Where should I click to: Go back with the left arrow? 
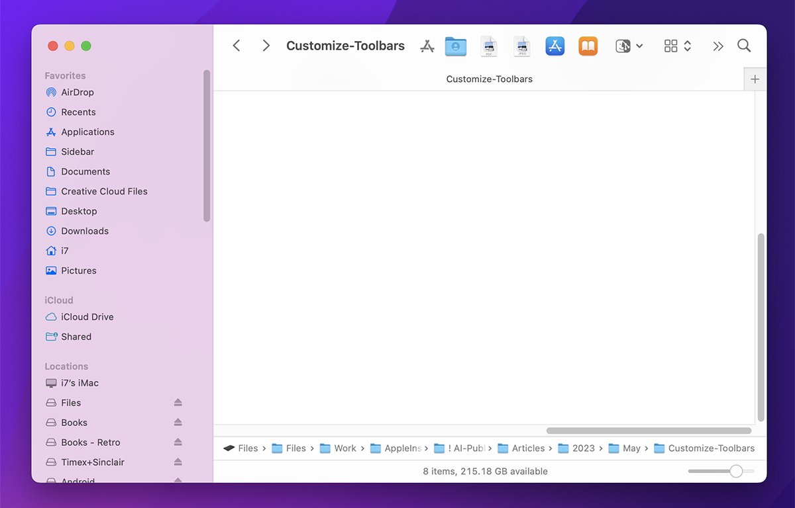[x=237, y=46]
